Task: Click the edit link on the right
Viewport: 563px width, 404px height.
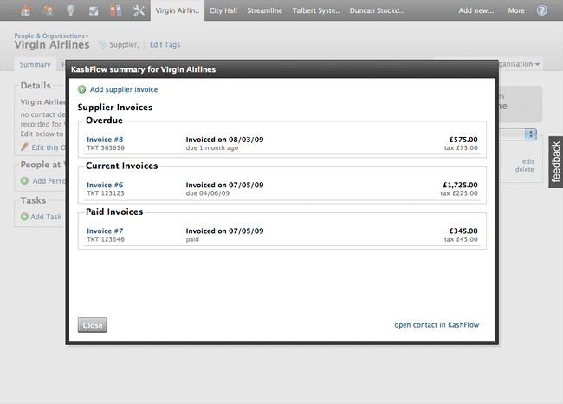Action: point(527,161)
